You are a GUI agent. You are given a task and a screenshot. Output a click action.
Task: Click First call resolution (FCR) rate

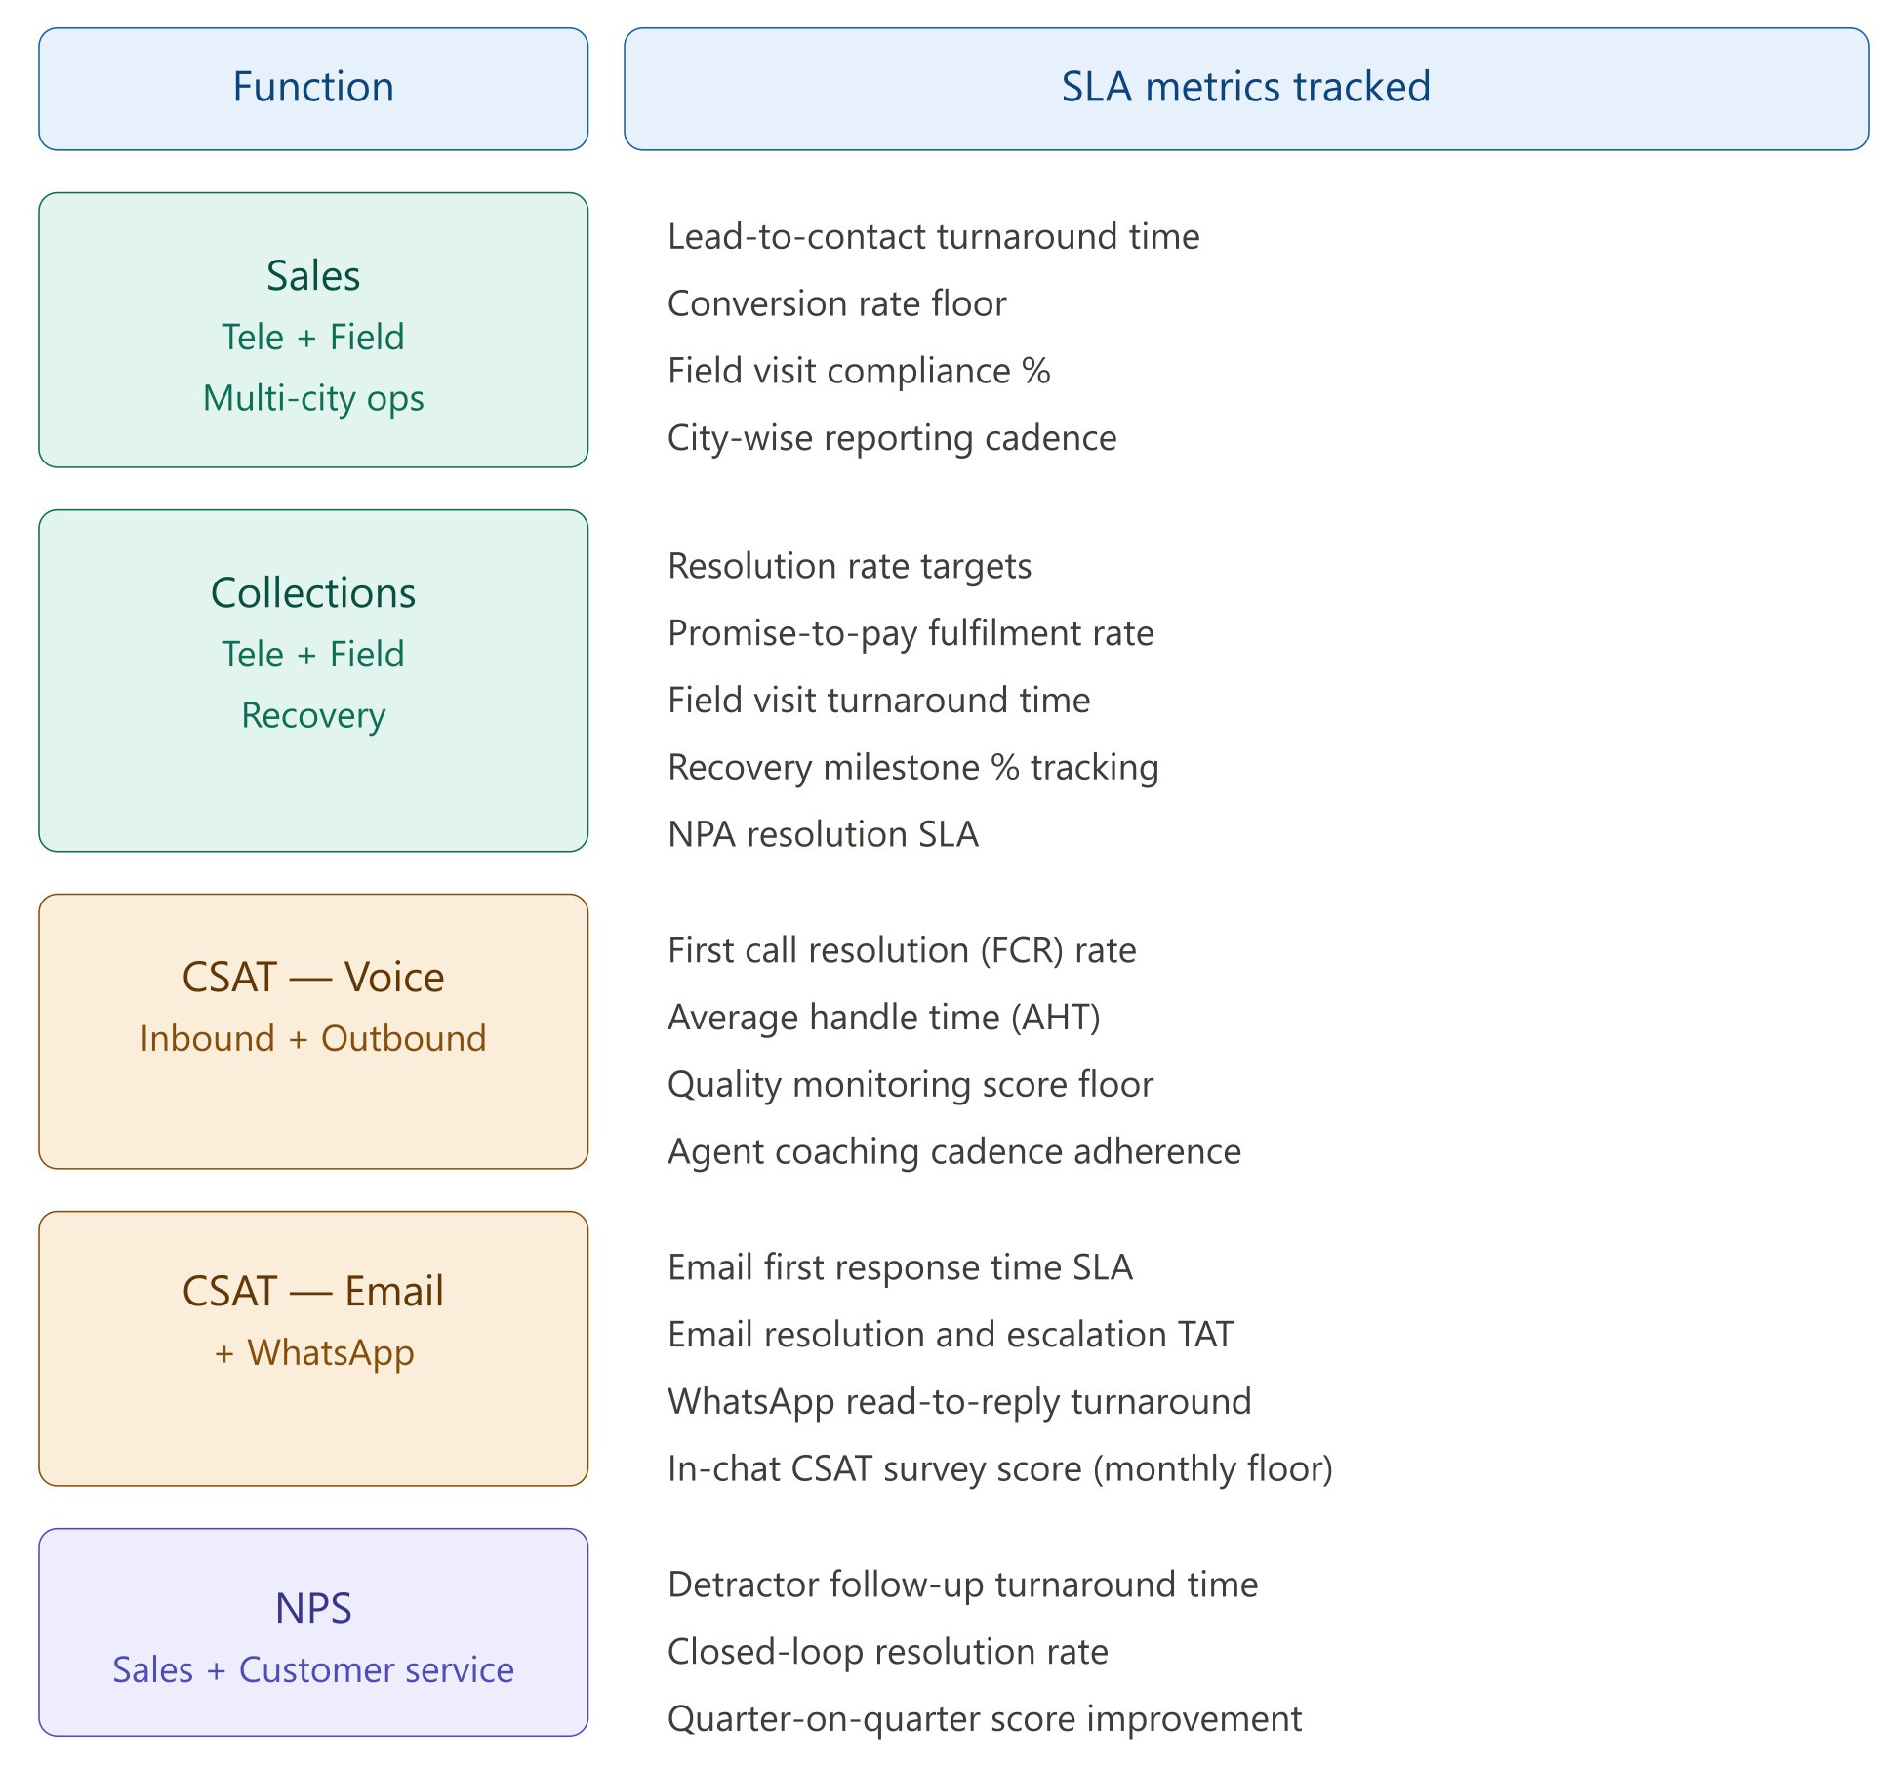pos(902,950)
